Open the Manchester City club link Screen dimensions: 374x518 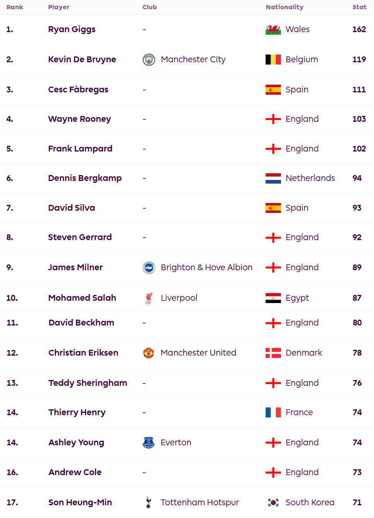coord(193,60)
